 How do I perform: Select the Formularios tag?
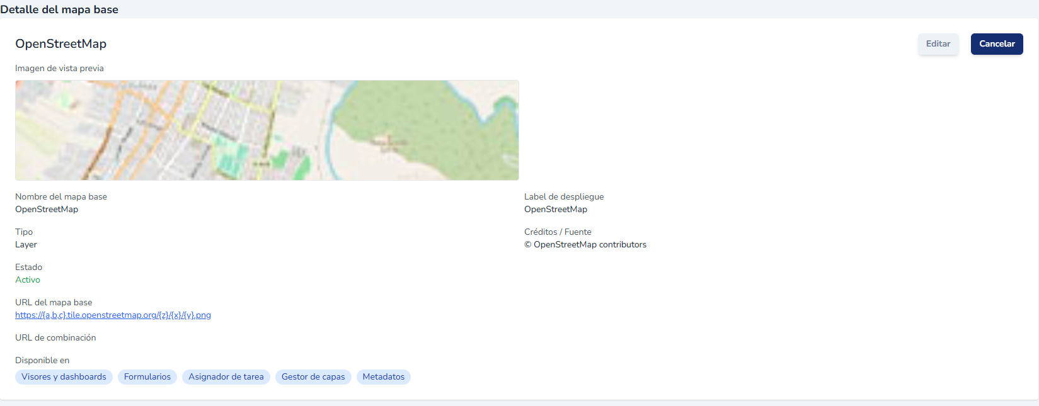147,377
